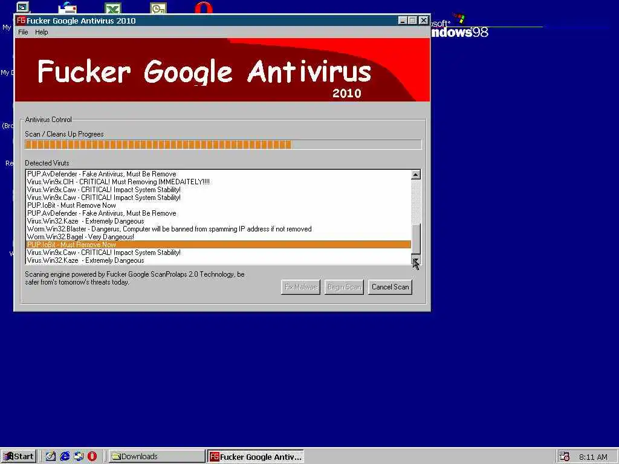Screen dimensions: 619x464
Task: Click the monitor desktop icon at top left
Action: [23, 7]
